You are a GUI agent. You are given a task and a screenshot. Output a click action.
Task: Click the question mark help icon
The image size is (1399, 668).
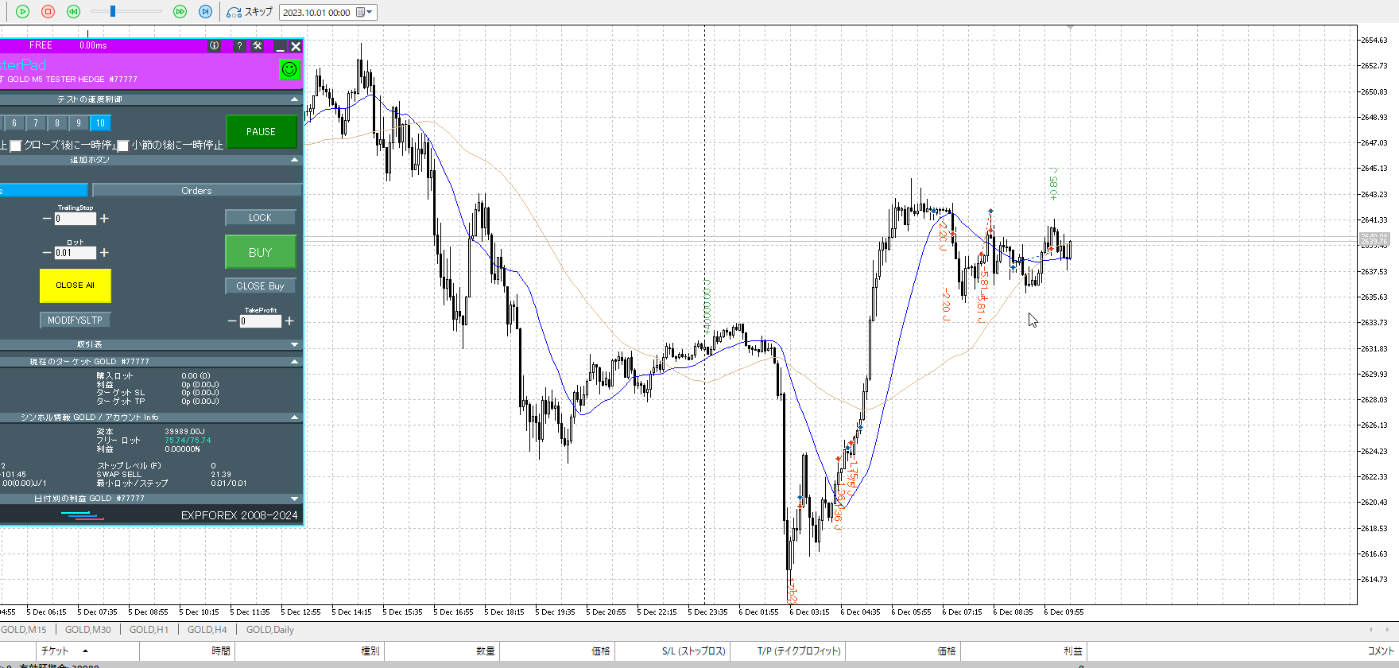[239, 46]
